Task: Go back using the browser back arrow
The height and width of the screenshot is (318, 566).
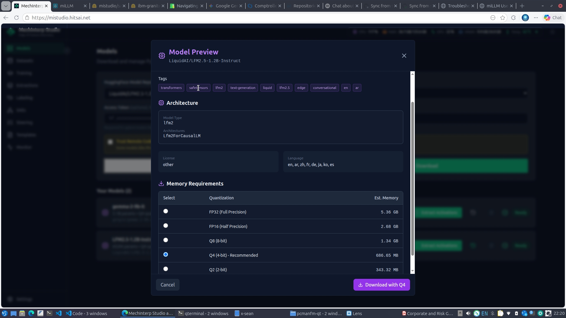Action: pos(6,18)
